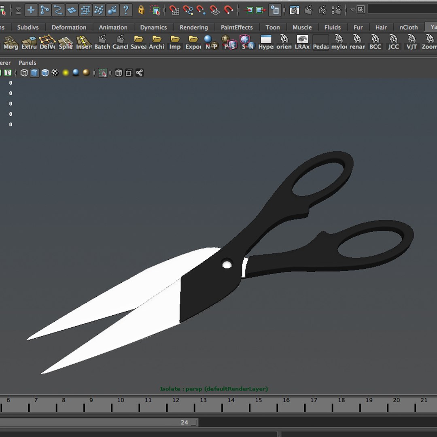Choose the Insert edge loop shelf tool
437x437 pixels.
(84, 42)
